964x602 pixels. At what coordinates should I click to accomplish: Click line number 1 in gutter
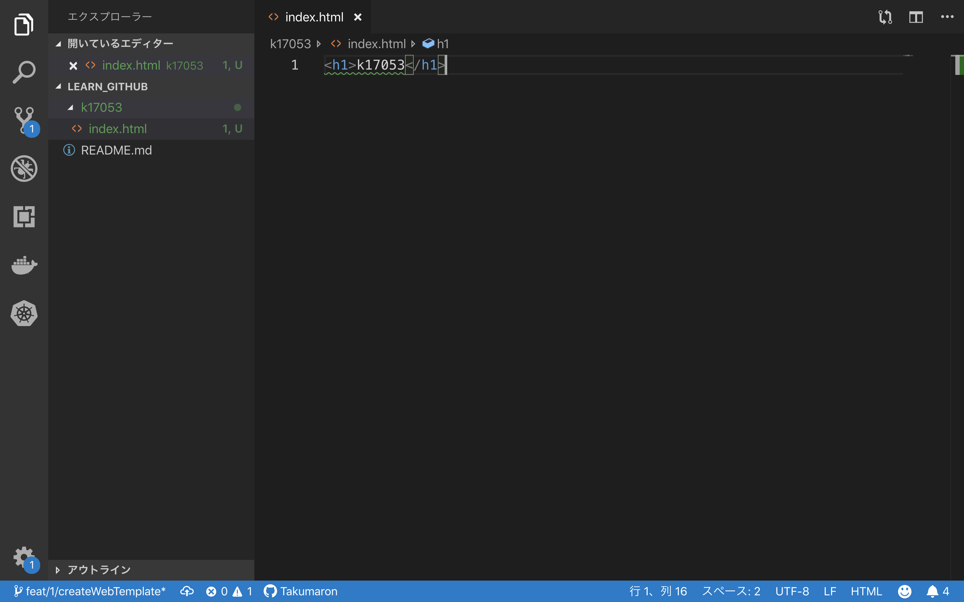[x=294, y=65]
